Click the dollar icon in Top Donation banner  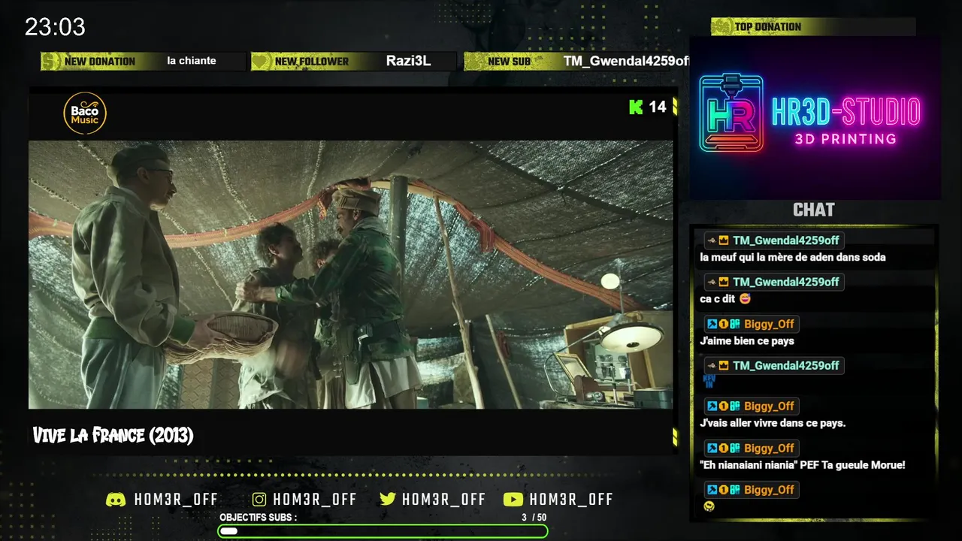722,27
